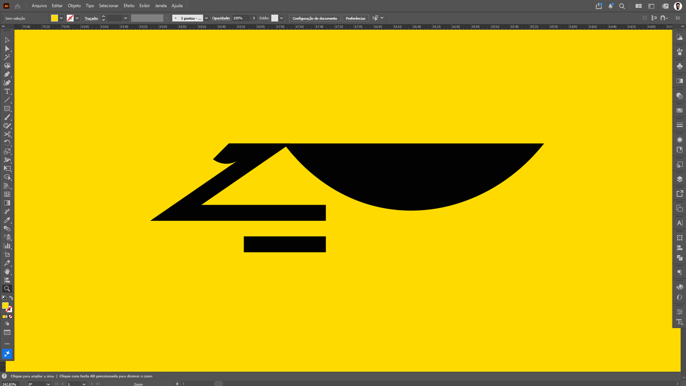Click the Opacidade 100% input field
The height and width of the screenshot is (386, 686).
pos(241,18)
